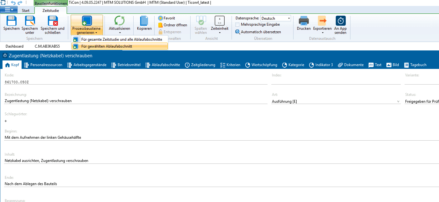Click Automatisch übersetzen button
This screenshot has height=202, width=439.
[x=258, y=32]
